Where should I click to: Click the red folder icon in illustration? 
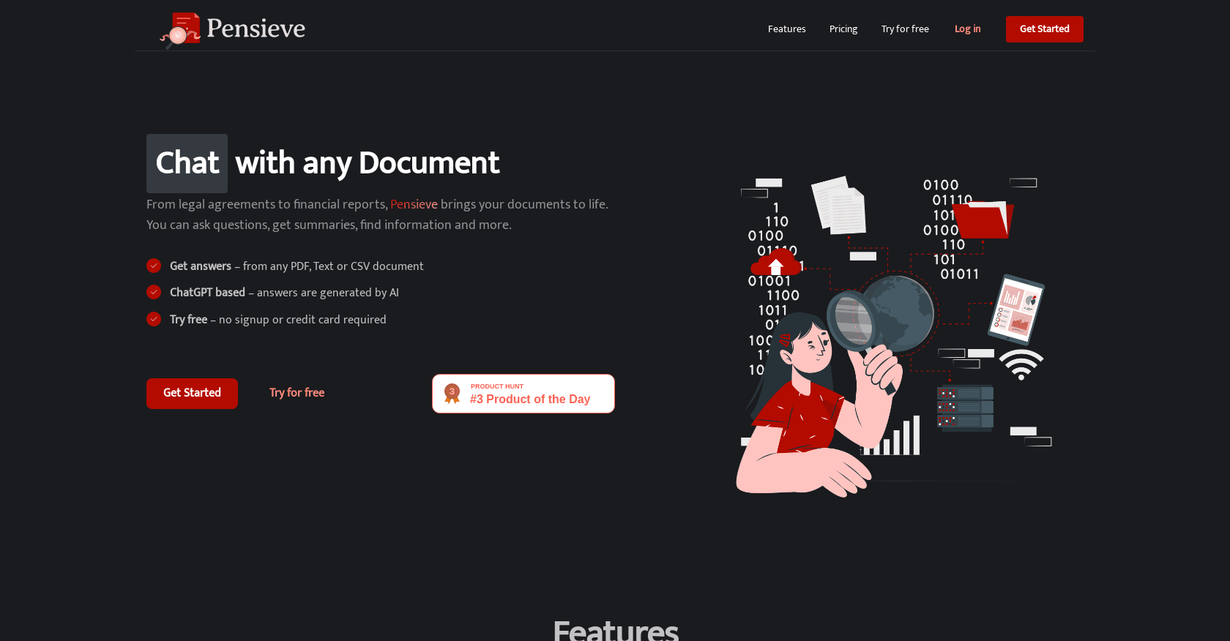983,220
